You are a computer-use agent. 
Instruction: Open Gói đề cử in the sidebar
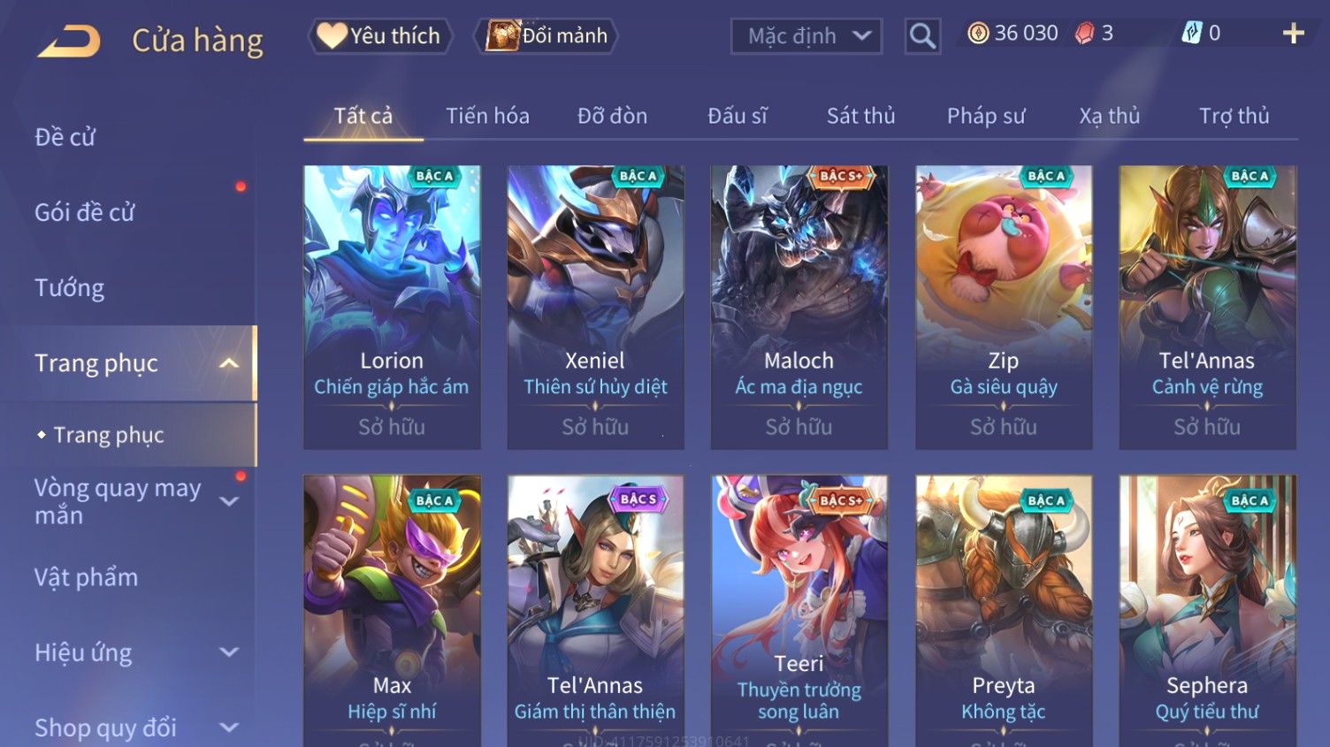85,212
